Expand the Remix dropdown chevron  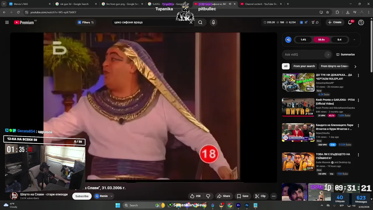coord(111,196)
